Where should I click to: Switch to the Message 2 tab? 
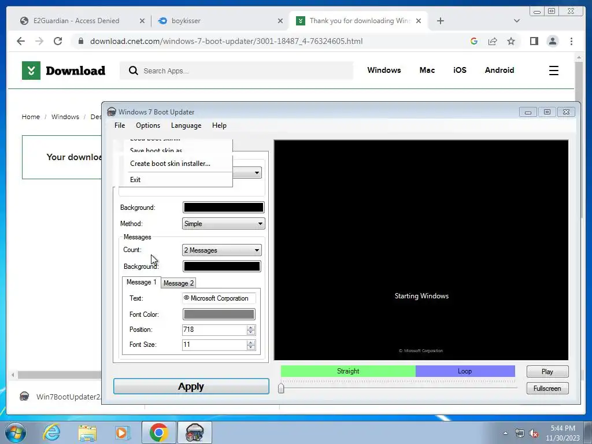[179, 283]
